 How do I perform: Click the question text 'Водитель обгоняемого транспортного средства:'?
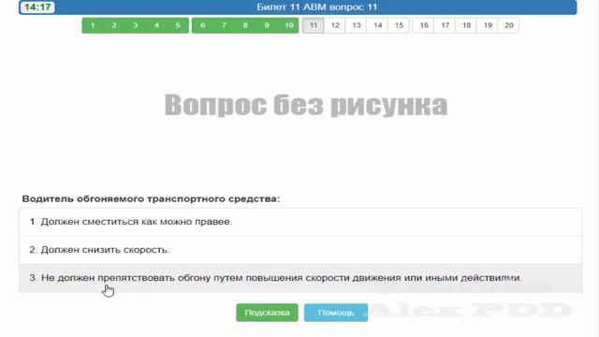tap(151, 198)
